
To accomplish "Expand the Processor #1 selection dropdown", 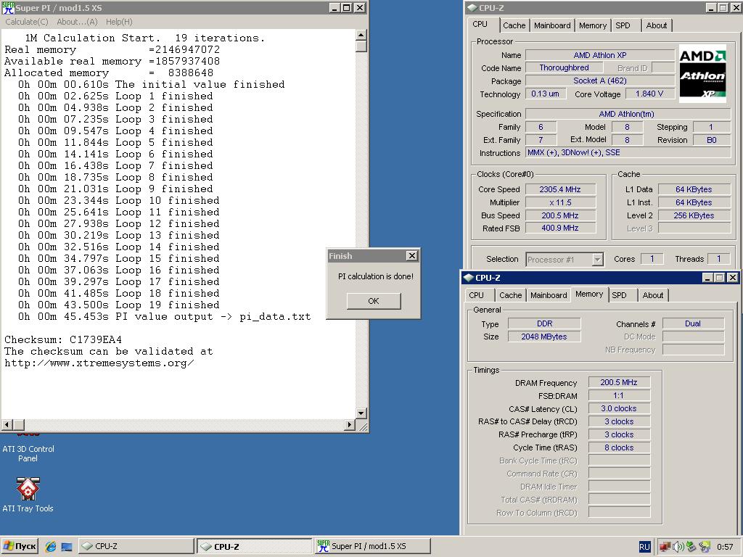I will [597, 260].
